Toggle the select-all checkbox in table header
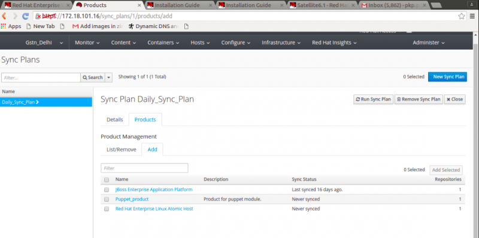This screenshot has width=479, height=238. coord(107,180)
